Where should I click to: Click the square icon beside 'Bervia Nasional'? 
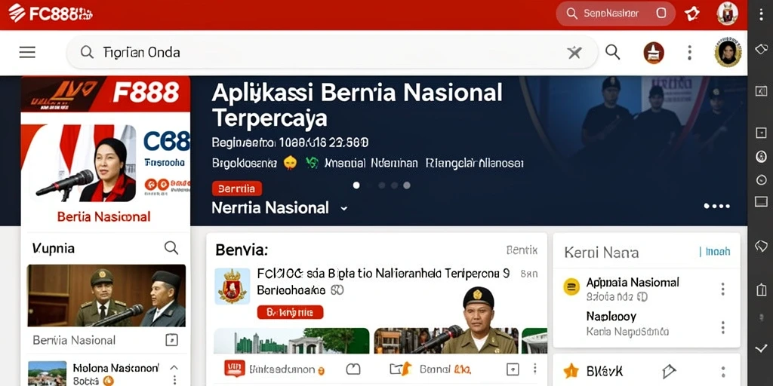[171, 340]
